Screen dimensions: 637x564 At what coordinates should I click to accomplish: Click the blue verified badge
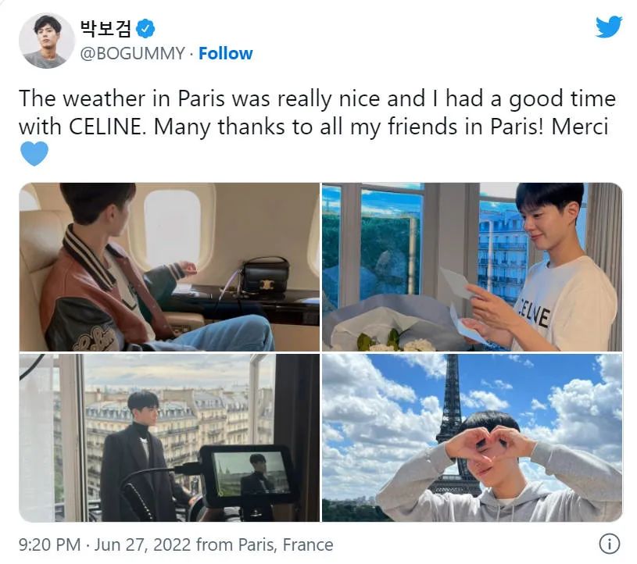click(x=145, y=29)
